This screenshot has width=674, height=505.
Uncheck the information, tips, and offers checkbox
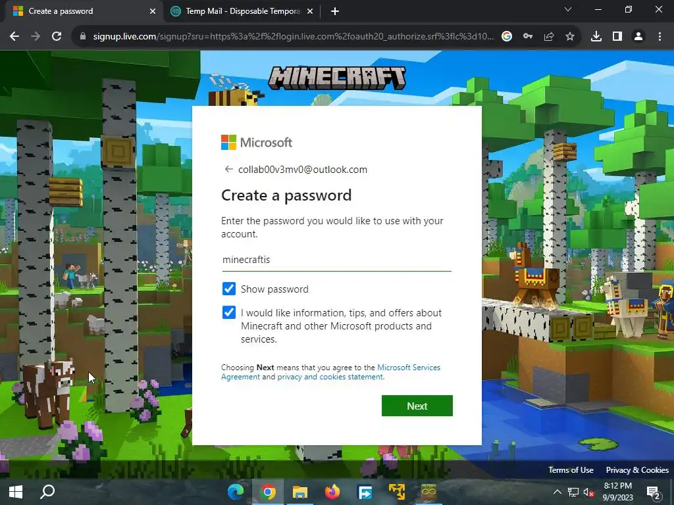click(x=229, y=312)
